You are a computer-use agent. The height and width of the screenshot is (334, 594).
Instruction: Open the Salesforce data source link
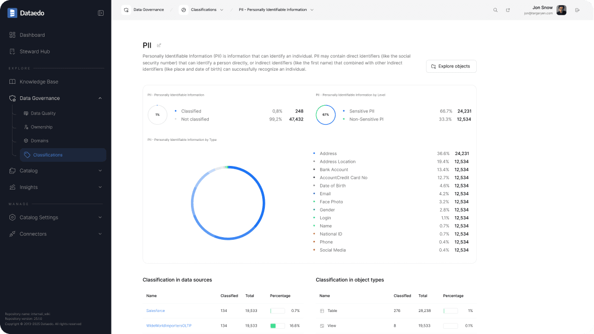[155, 310]
